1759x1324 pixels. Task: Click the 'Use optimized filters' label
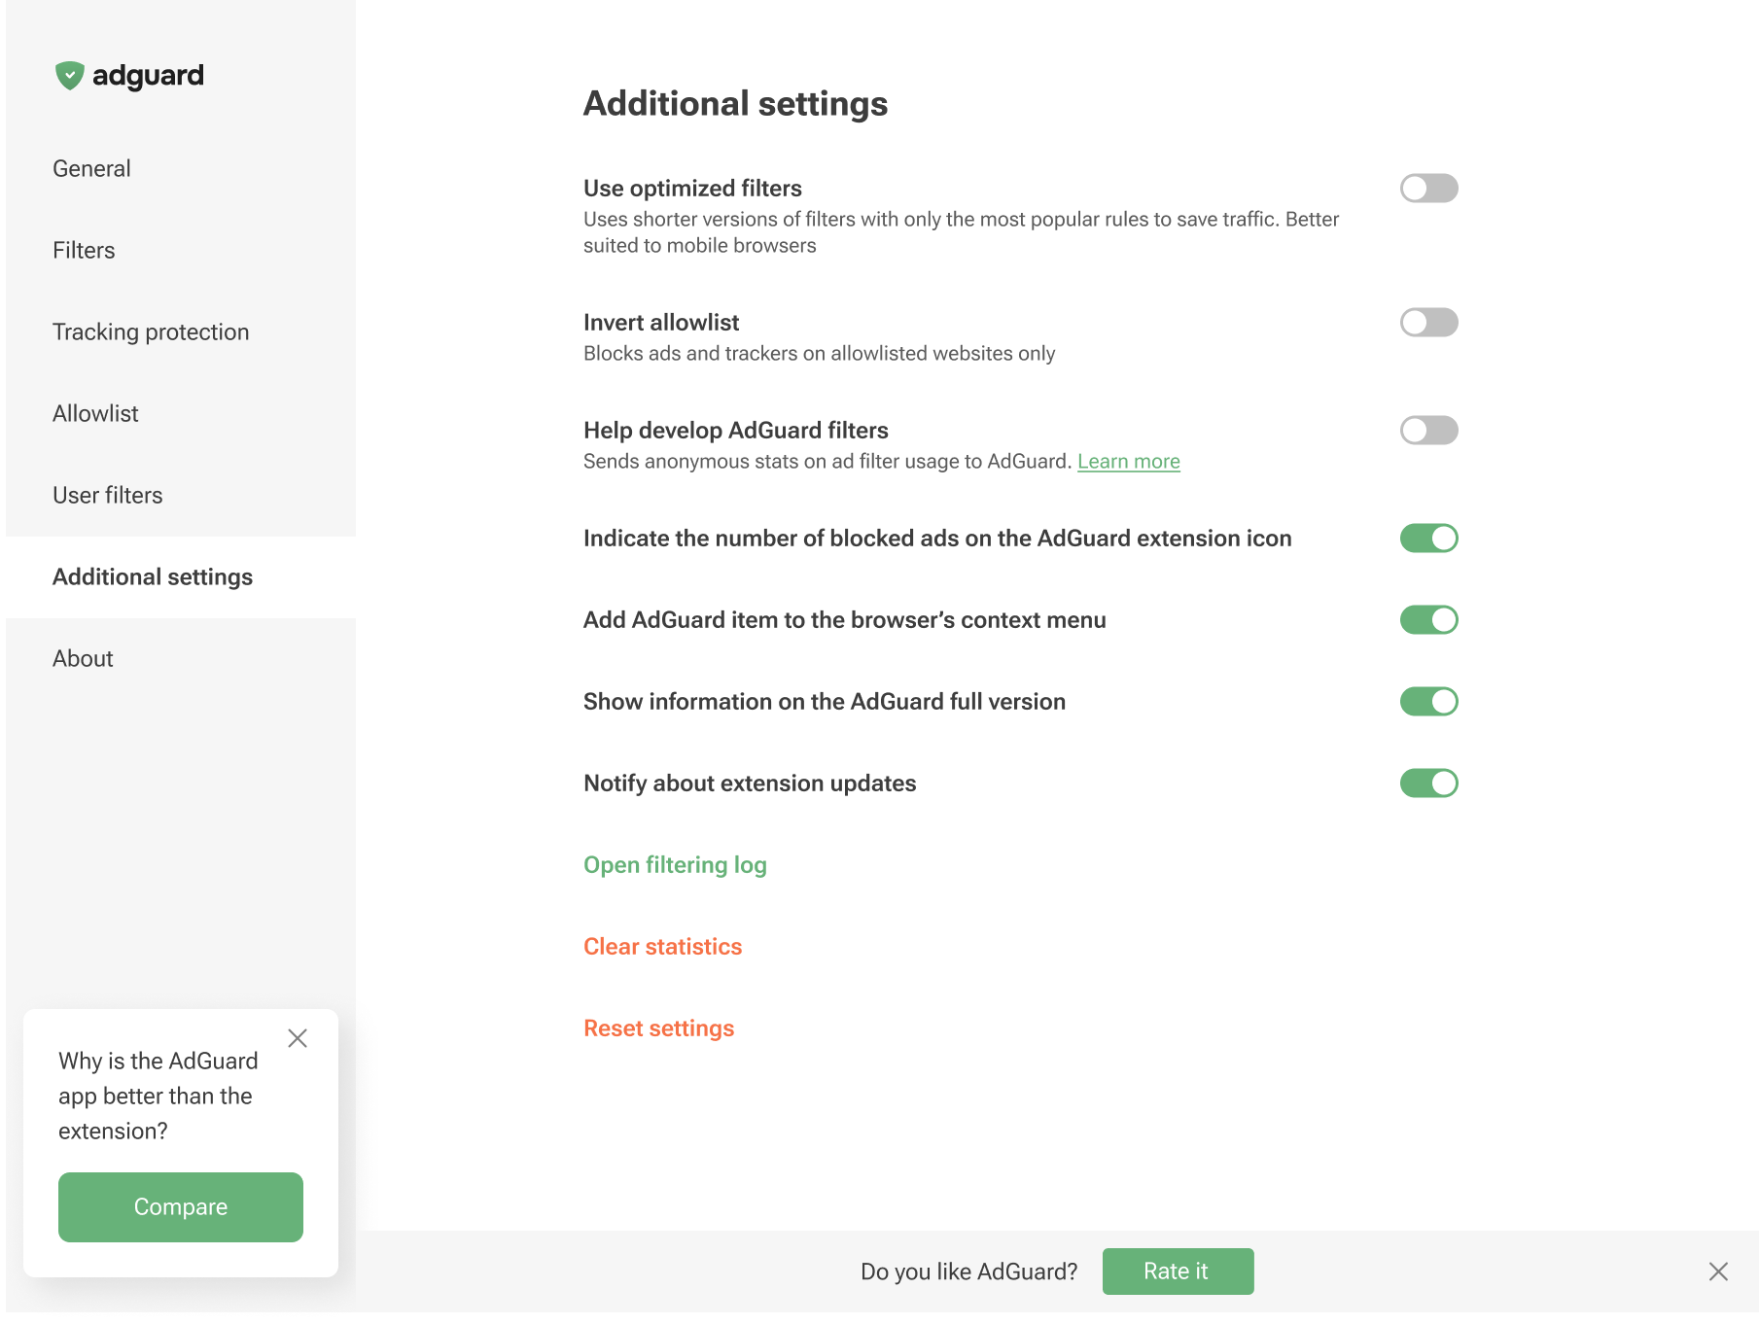click(692, 189)
